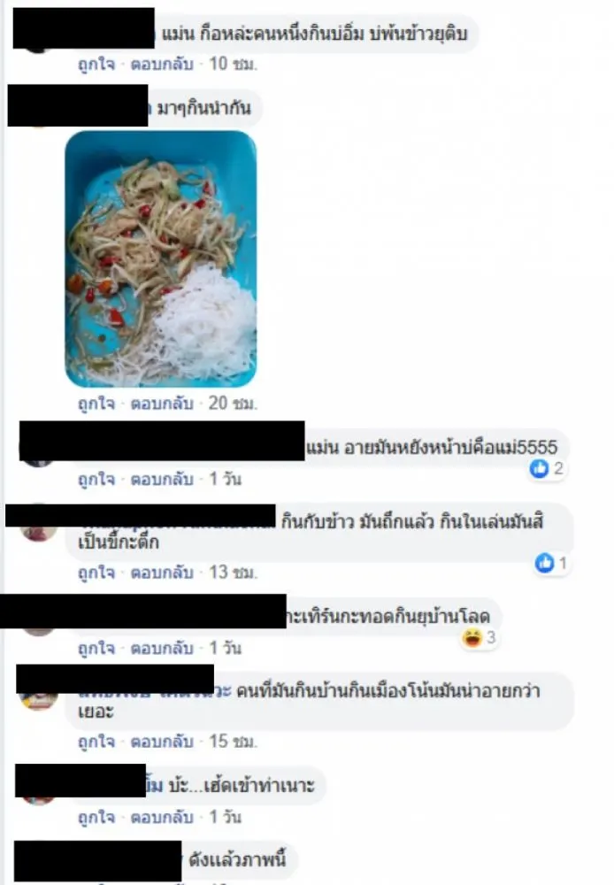Open the 20 ชม. timestamp link

pos(233,404)
